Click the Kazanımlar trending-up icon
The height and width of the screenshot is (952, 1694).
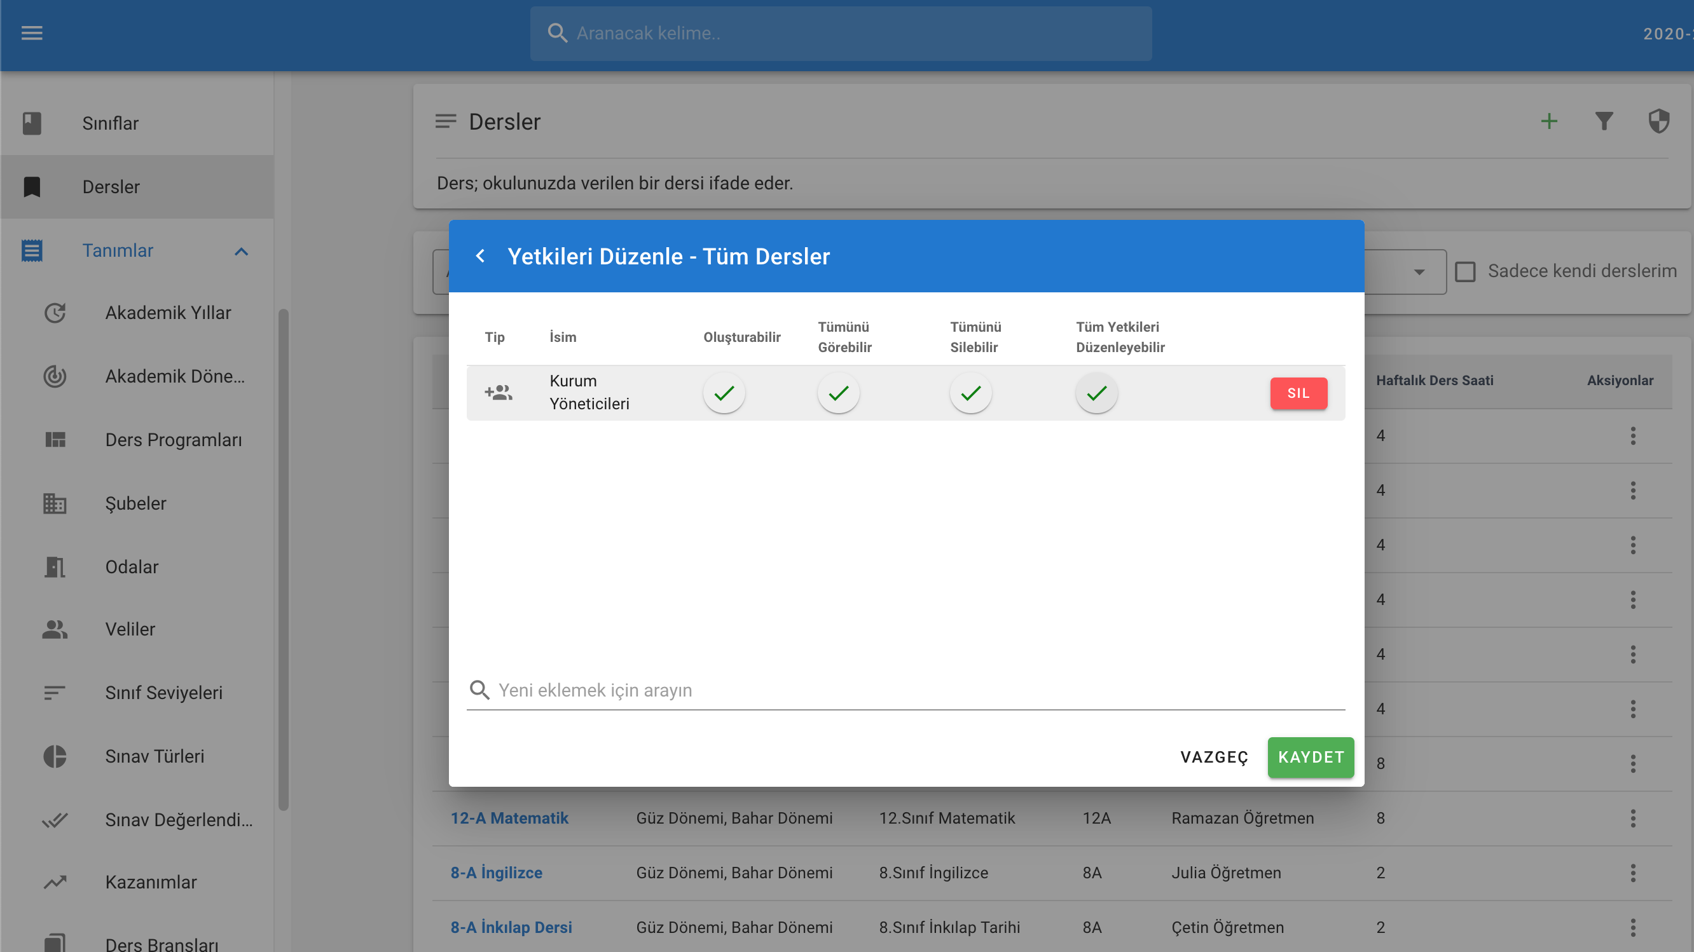tap(55, 882)
